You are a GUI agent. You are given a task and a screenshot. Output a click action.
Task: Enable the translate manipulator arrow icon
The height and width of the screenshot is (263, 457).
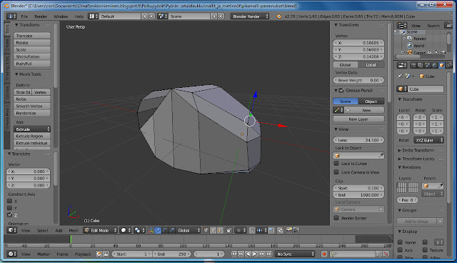tap(158, 230)
